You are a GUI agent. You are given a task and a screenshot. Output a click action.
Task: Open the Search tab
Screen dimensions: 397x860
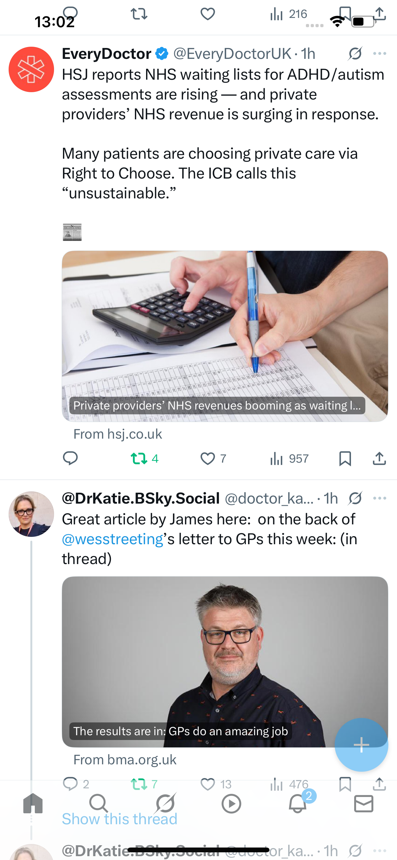[x=99, y=803]
